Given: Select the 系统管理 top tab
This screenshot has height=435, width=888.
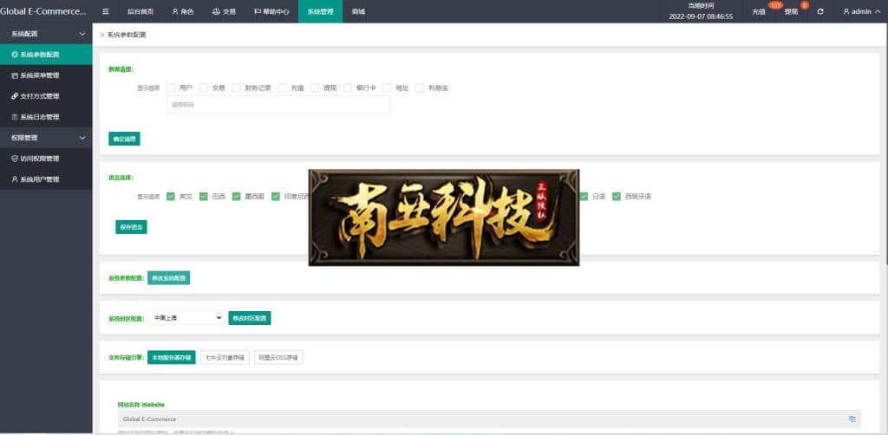Looking at the screenshot, I should click(x=321, y=11).
